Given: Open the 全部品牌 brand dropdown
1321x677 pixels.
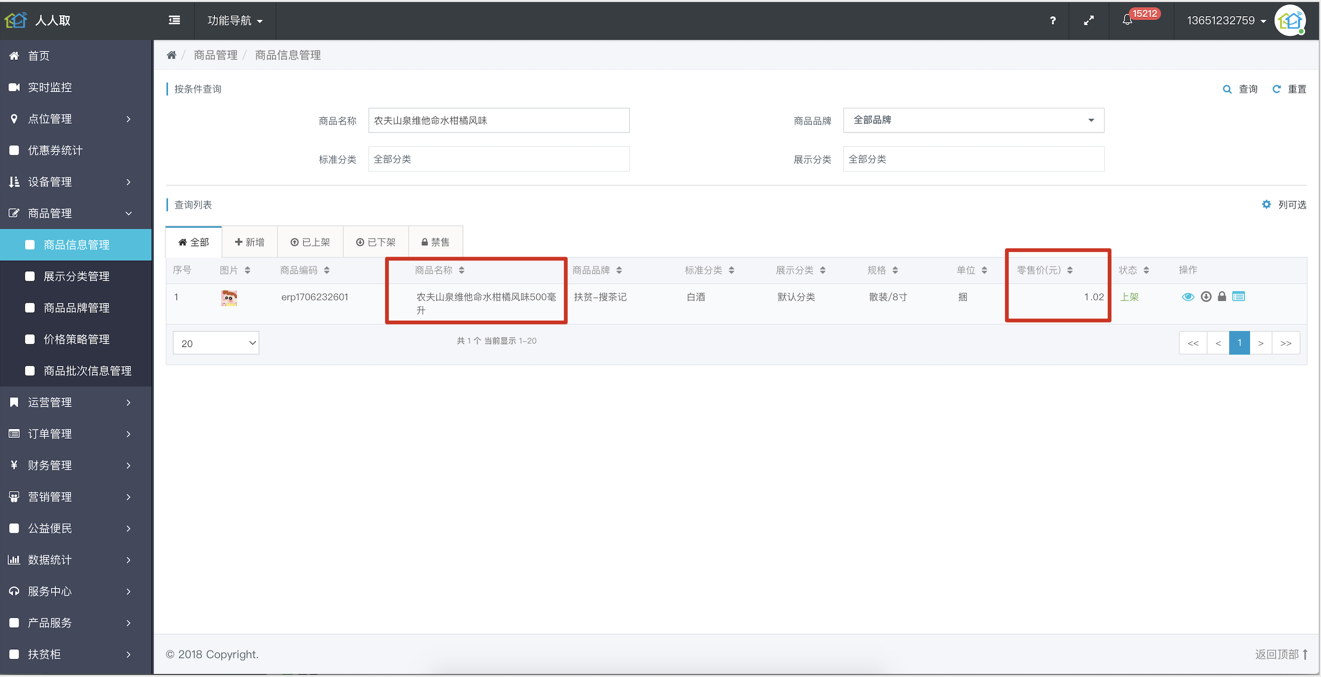Looking at the screenshot, I should [x=973, y=120].
